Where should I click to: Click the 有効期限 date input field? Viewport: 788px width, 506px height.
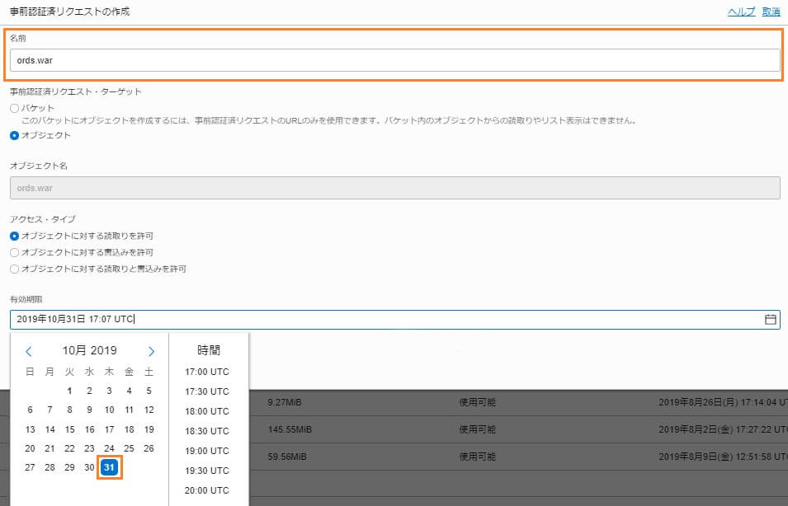click(395, 319)
